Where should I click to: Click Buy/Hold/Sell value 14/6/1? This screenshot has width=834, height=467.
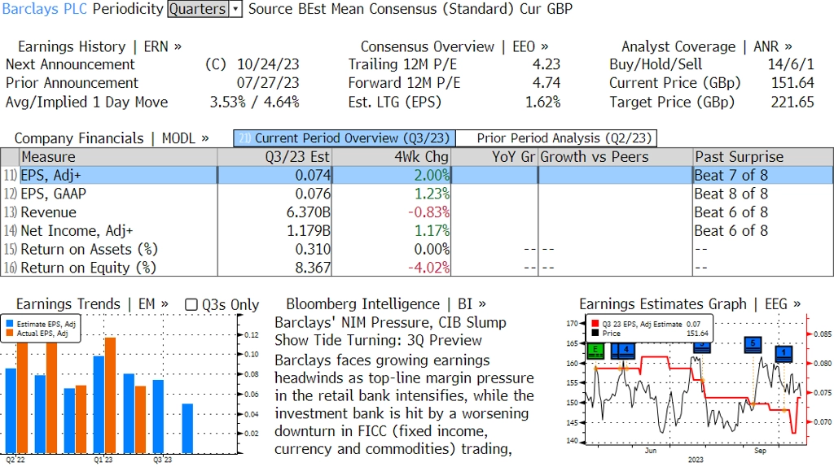tap(791, 64)
